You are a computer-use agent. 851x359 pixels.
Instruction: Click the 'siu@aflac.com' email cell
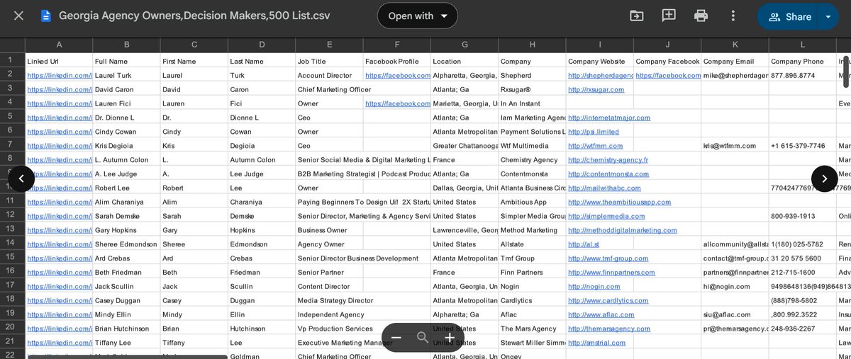coord(735,314)
